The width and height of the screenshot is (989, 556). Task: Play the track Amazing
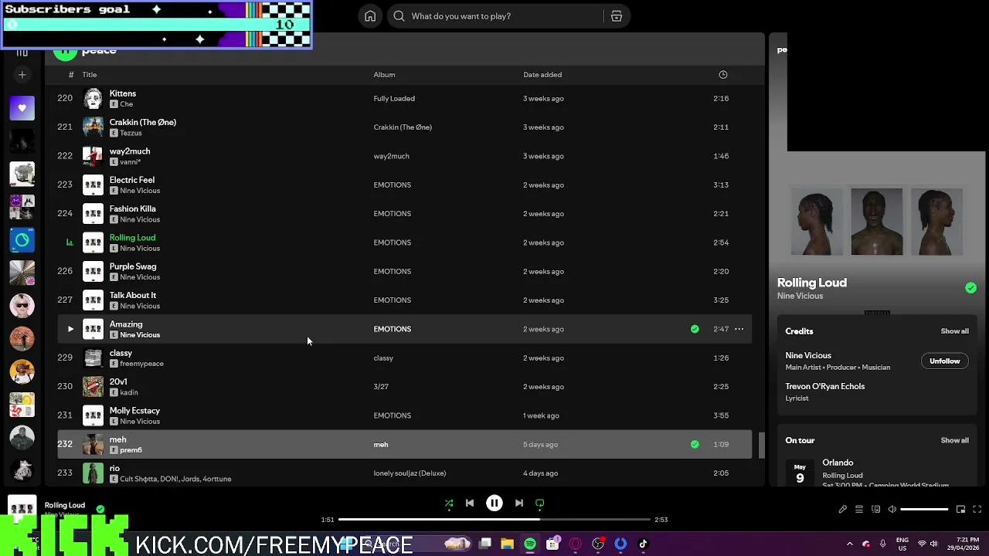click(70, 329)
